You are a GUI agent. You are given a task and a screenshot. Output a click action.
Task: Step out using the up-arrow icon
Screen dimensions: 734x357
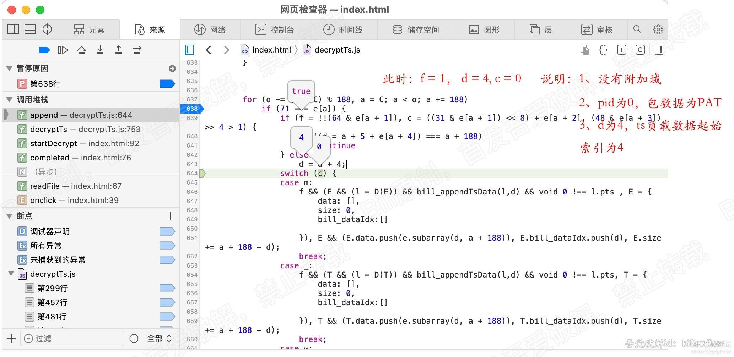(x=119, y=50)
